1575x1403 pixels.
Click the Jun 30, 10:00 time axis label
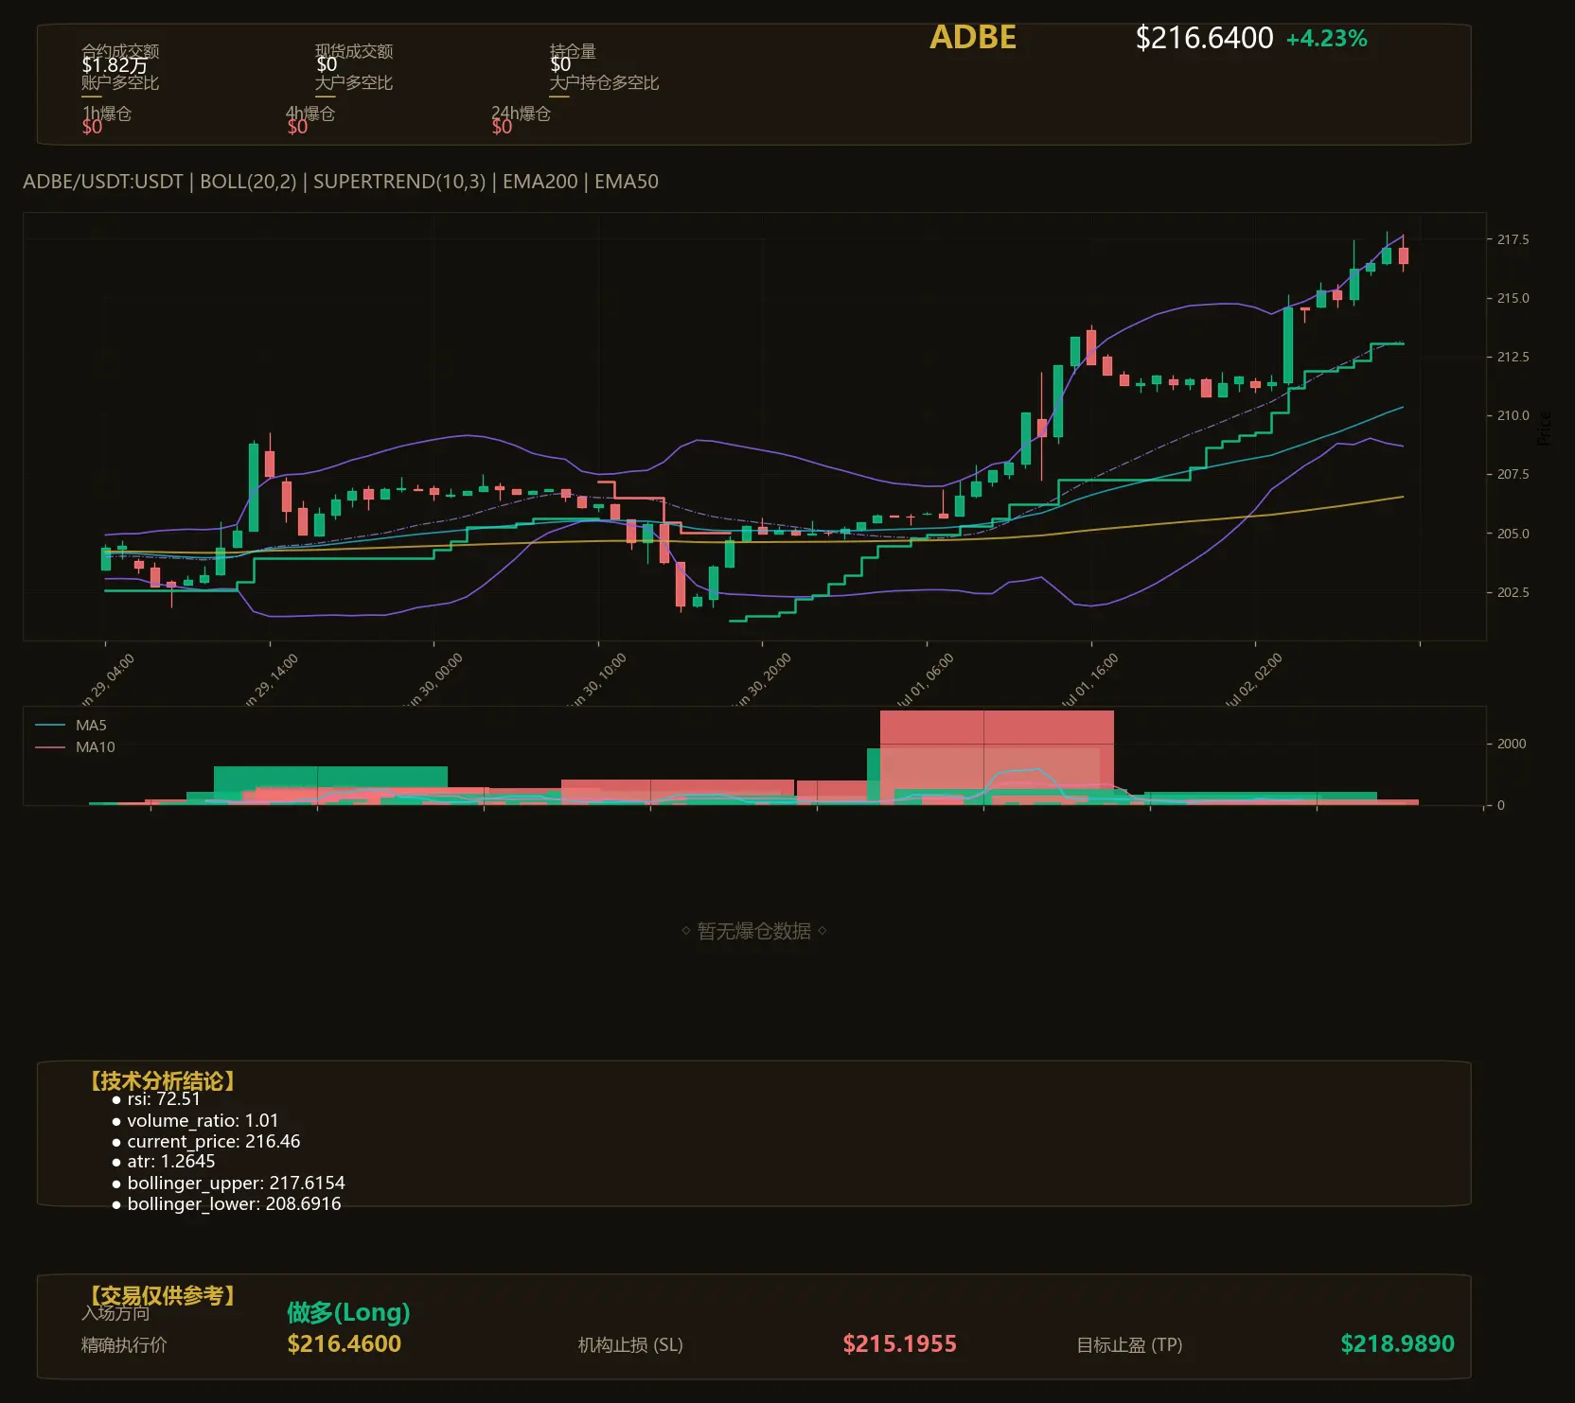point(596,679)
